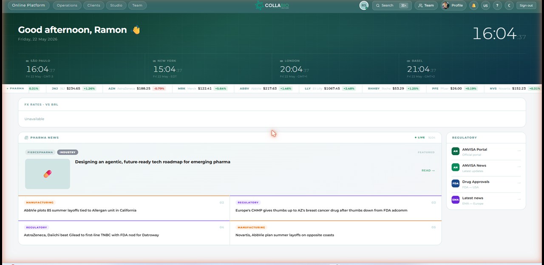
Task: Click the London clock card
Action: tap(335, 69)
